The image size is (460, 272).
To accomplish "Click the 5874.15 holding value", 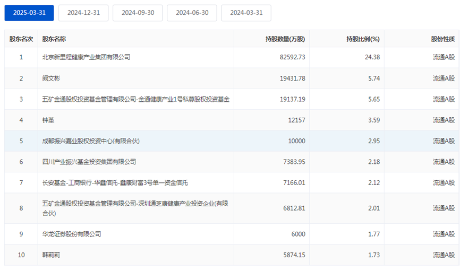I will tap(294, 255).
